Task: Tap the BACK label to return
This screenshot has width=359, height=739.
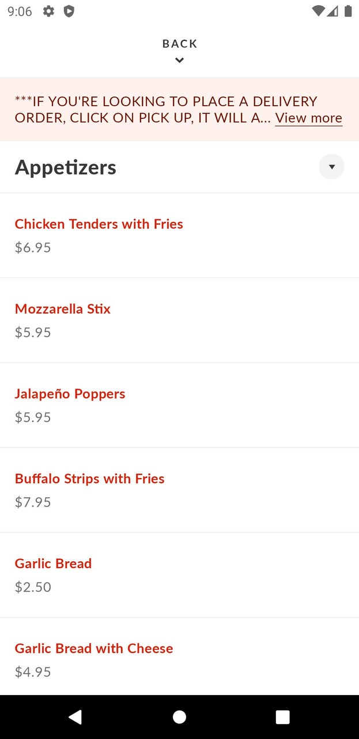Action: click(179, 43)
